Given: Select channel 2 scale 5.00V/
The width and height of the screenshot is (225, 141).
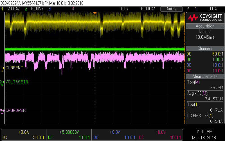Looking at the screenshot, I should 37,9.
